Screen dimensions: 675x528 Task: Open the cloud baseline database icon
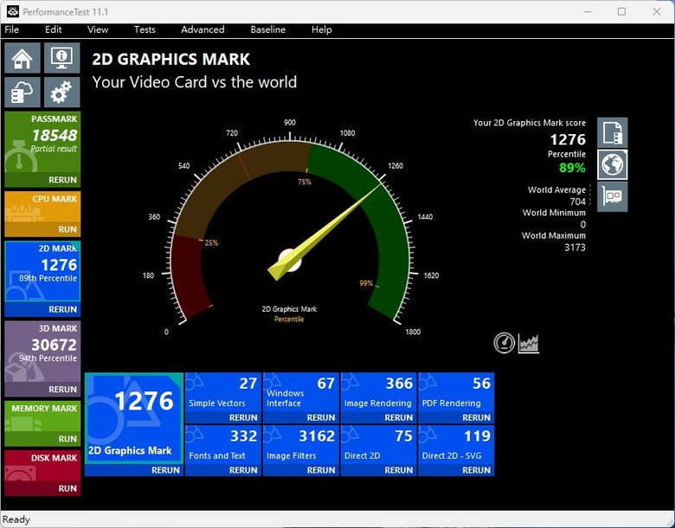click(22, 92)
